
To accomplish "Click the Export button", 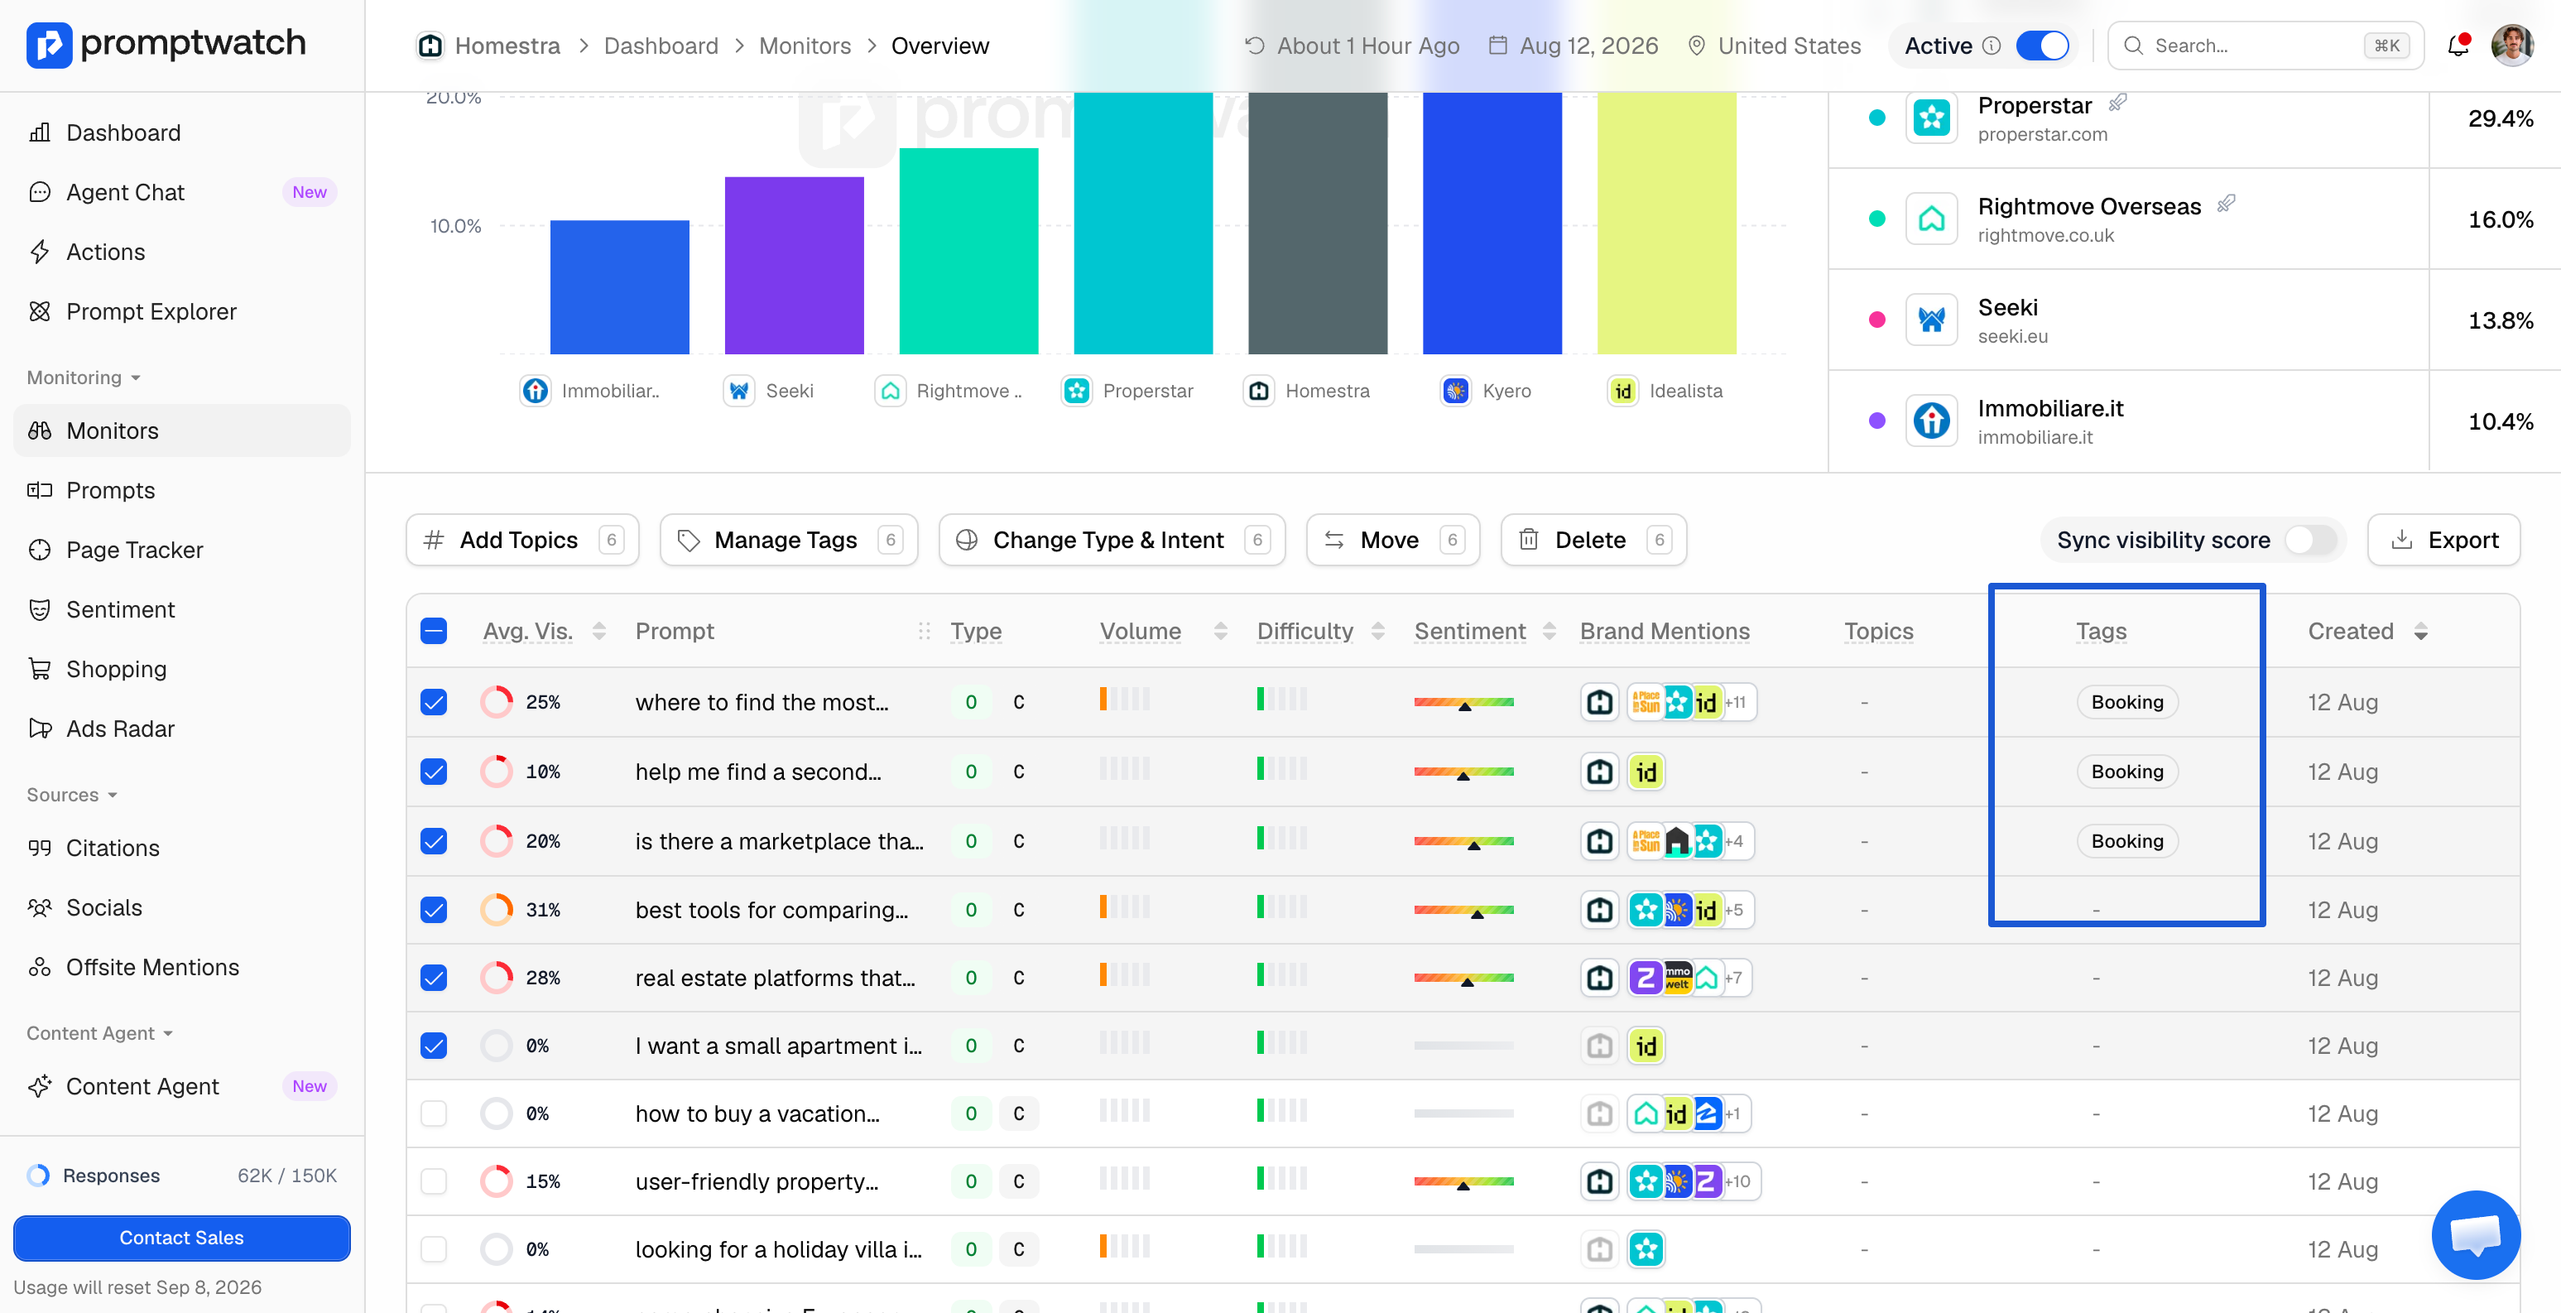I will tap(2443, 540).
